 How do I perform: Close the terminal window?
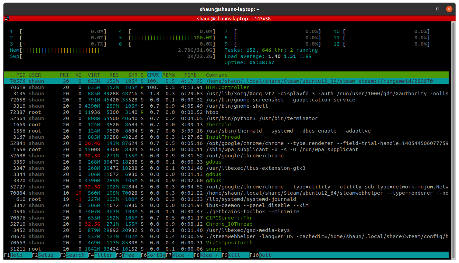(449, 9)
